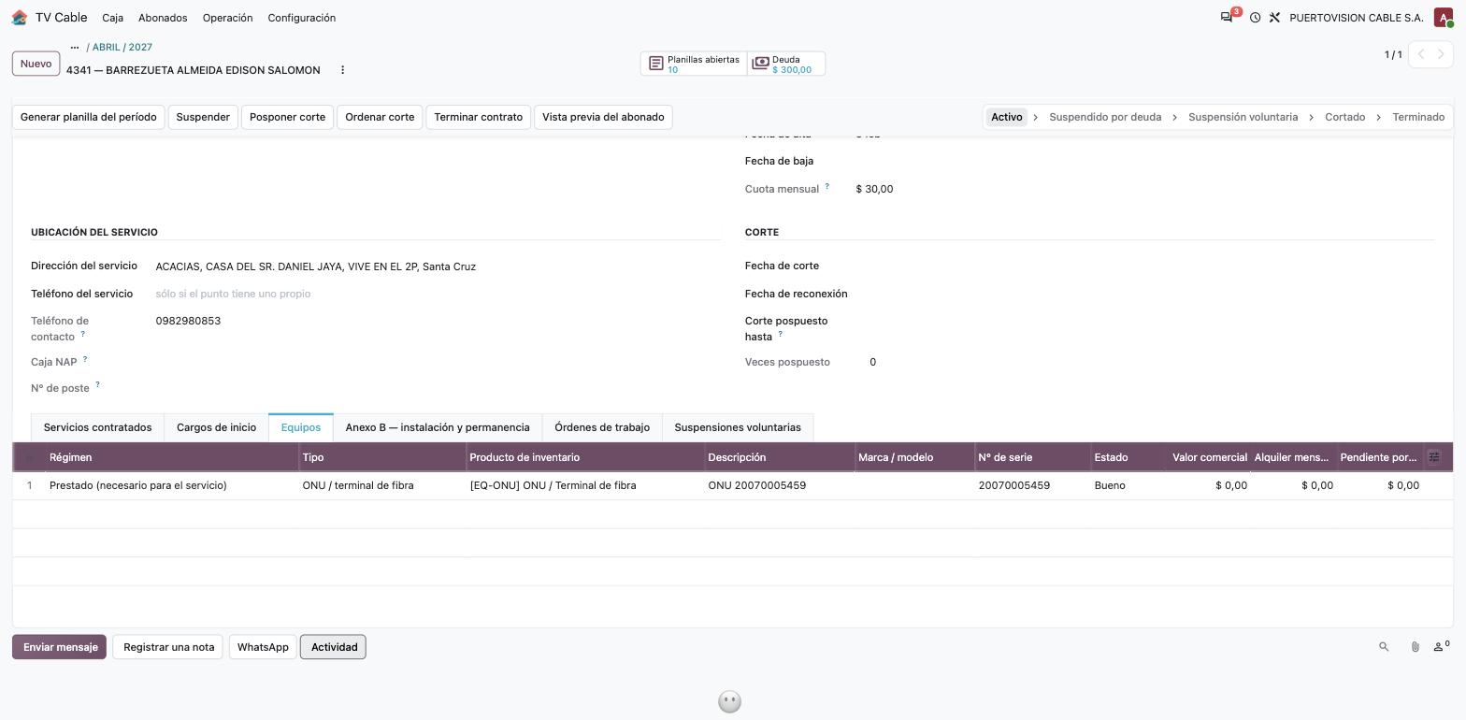Screen dimensions: 1466x720
Task: Open the TV Cable app home icon
Action: 20,18
